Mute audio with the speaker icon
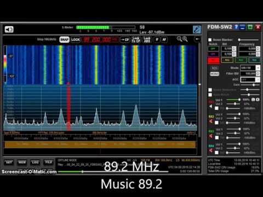This screenshot has width=263, height=197. click(9, 30)
